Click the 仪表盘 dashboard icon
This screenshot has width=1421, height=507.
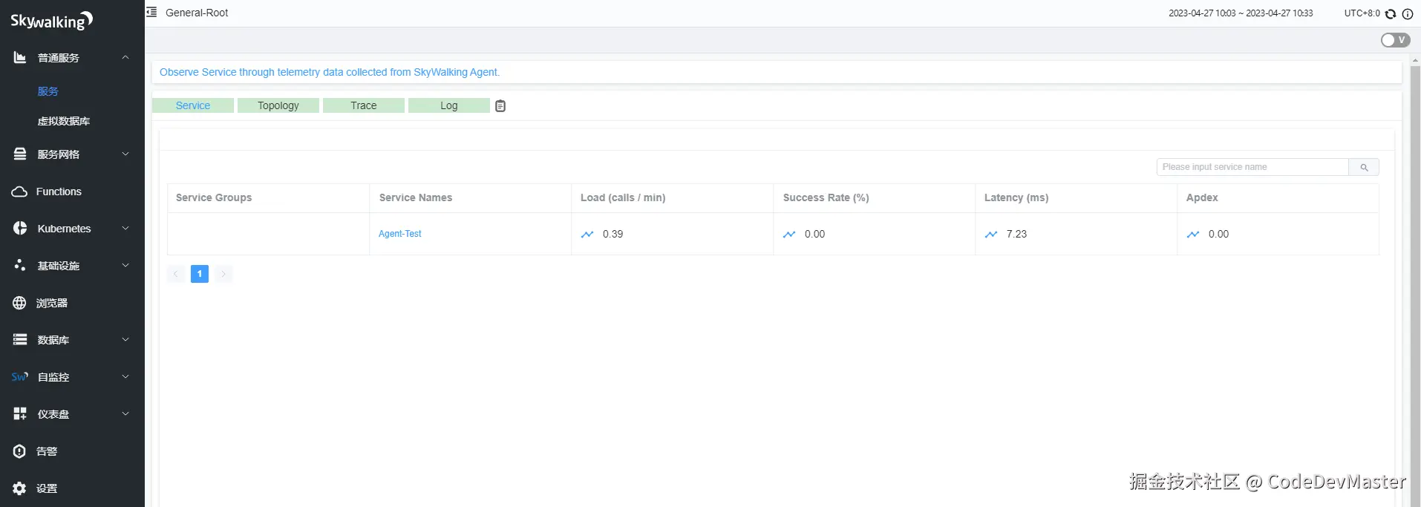(20, 413)
